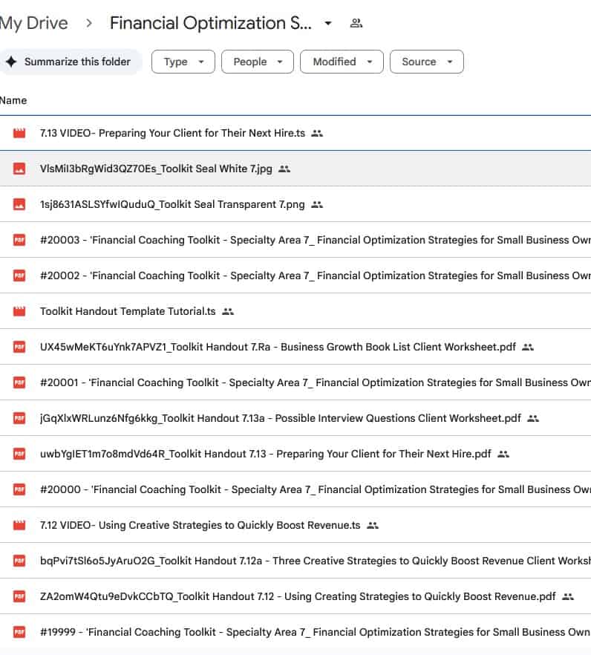Expand the Financial Optimization folder name dropdown arrow
Image resolution: width=591 pixels, height=655 pixels.
(328, 24)
